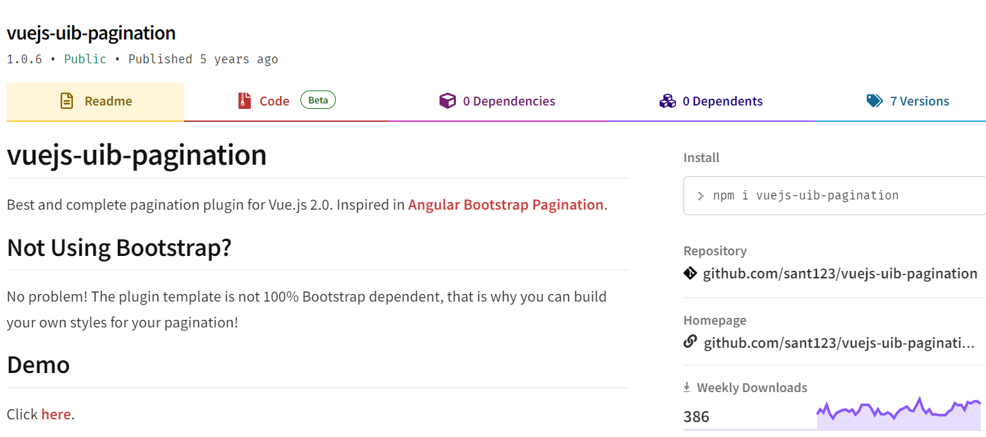This screenshot has height=437, width=986.
Task: Click the stacked cubes Dependents icon
Action: 667,101
